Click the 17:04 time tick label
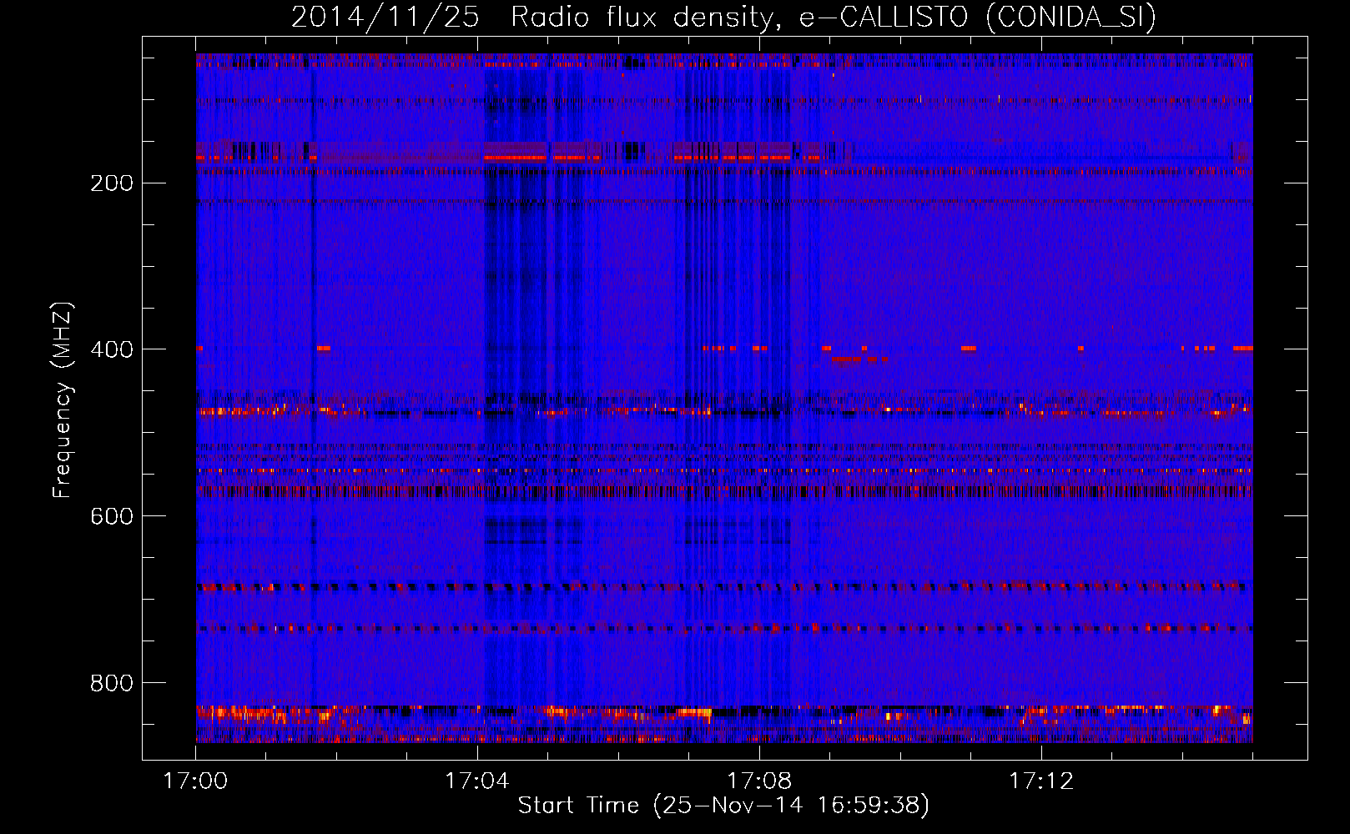The width and height of the screenshot is (1350, 834). pos(477,781)
